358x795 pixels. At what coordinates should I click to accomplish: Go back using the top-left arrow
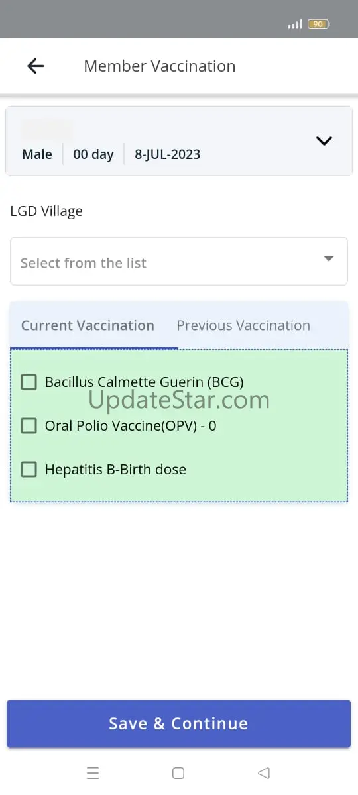click(36, 66)
